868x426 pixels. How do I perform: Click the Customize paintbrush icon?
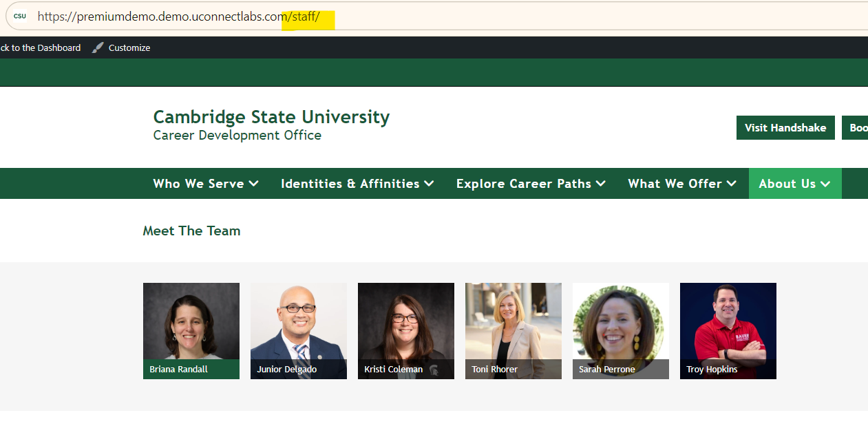pyautogui.click(x=98, y=47)
